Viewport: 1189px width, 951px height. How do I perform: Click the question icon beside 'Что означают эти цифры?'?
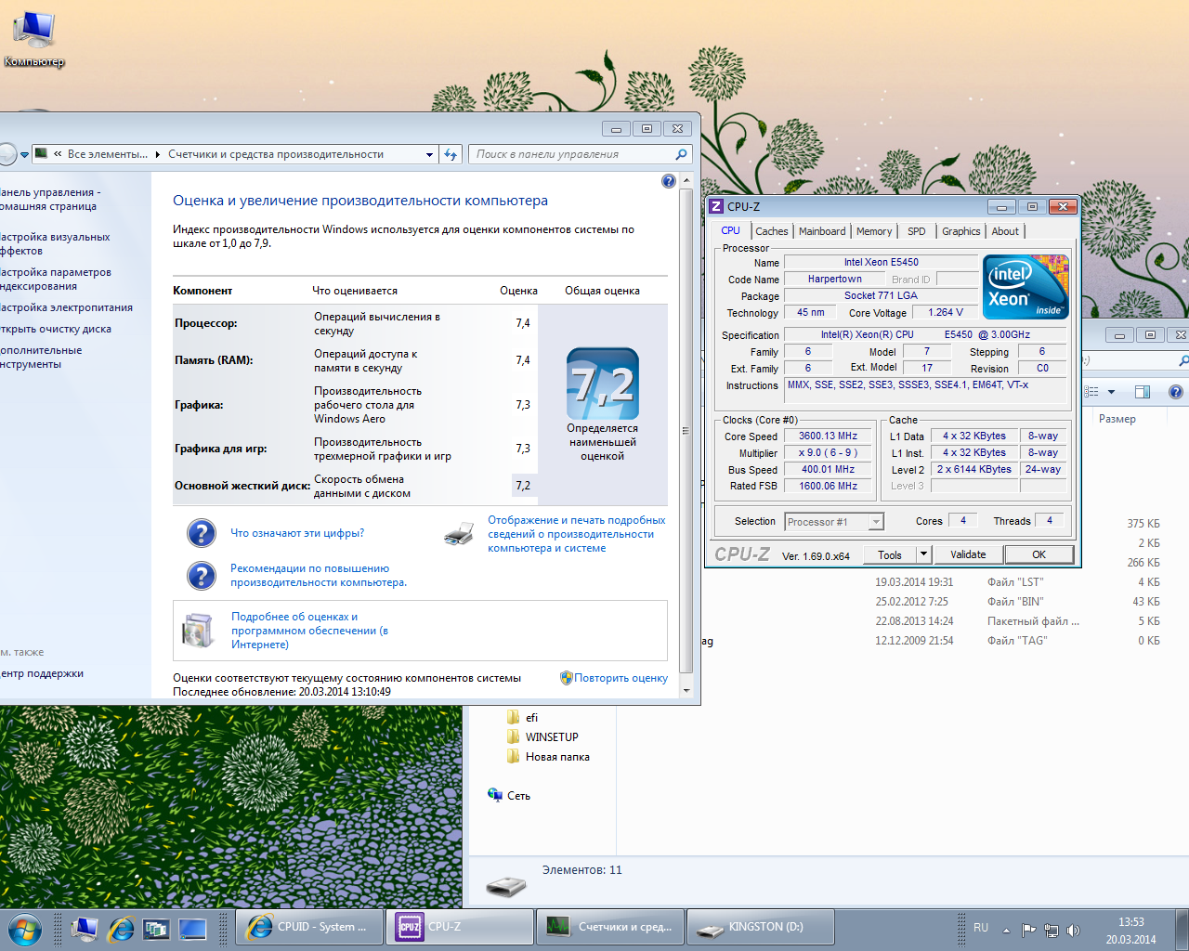point(202,533)
